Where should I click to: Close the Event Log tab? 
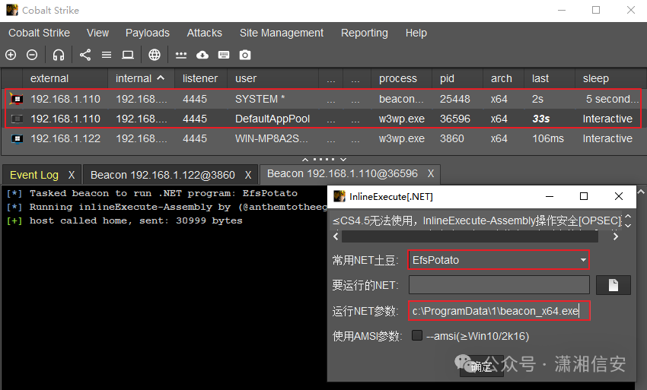click(72, 175)
